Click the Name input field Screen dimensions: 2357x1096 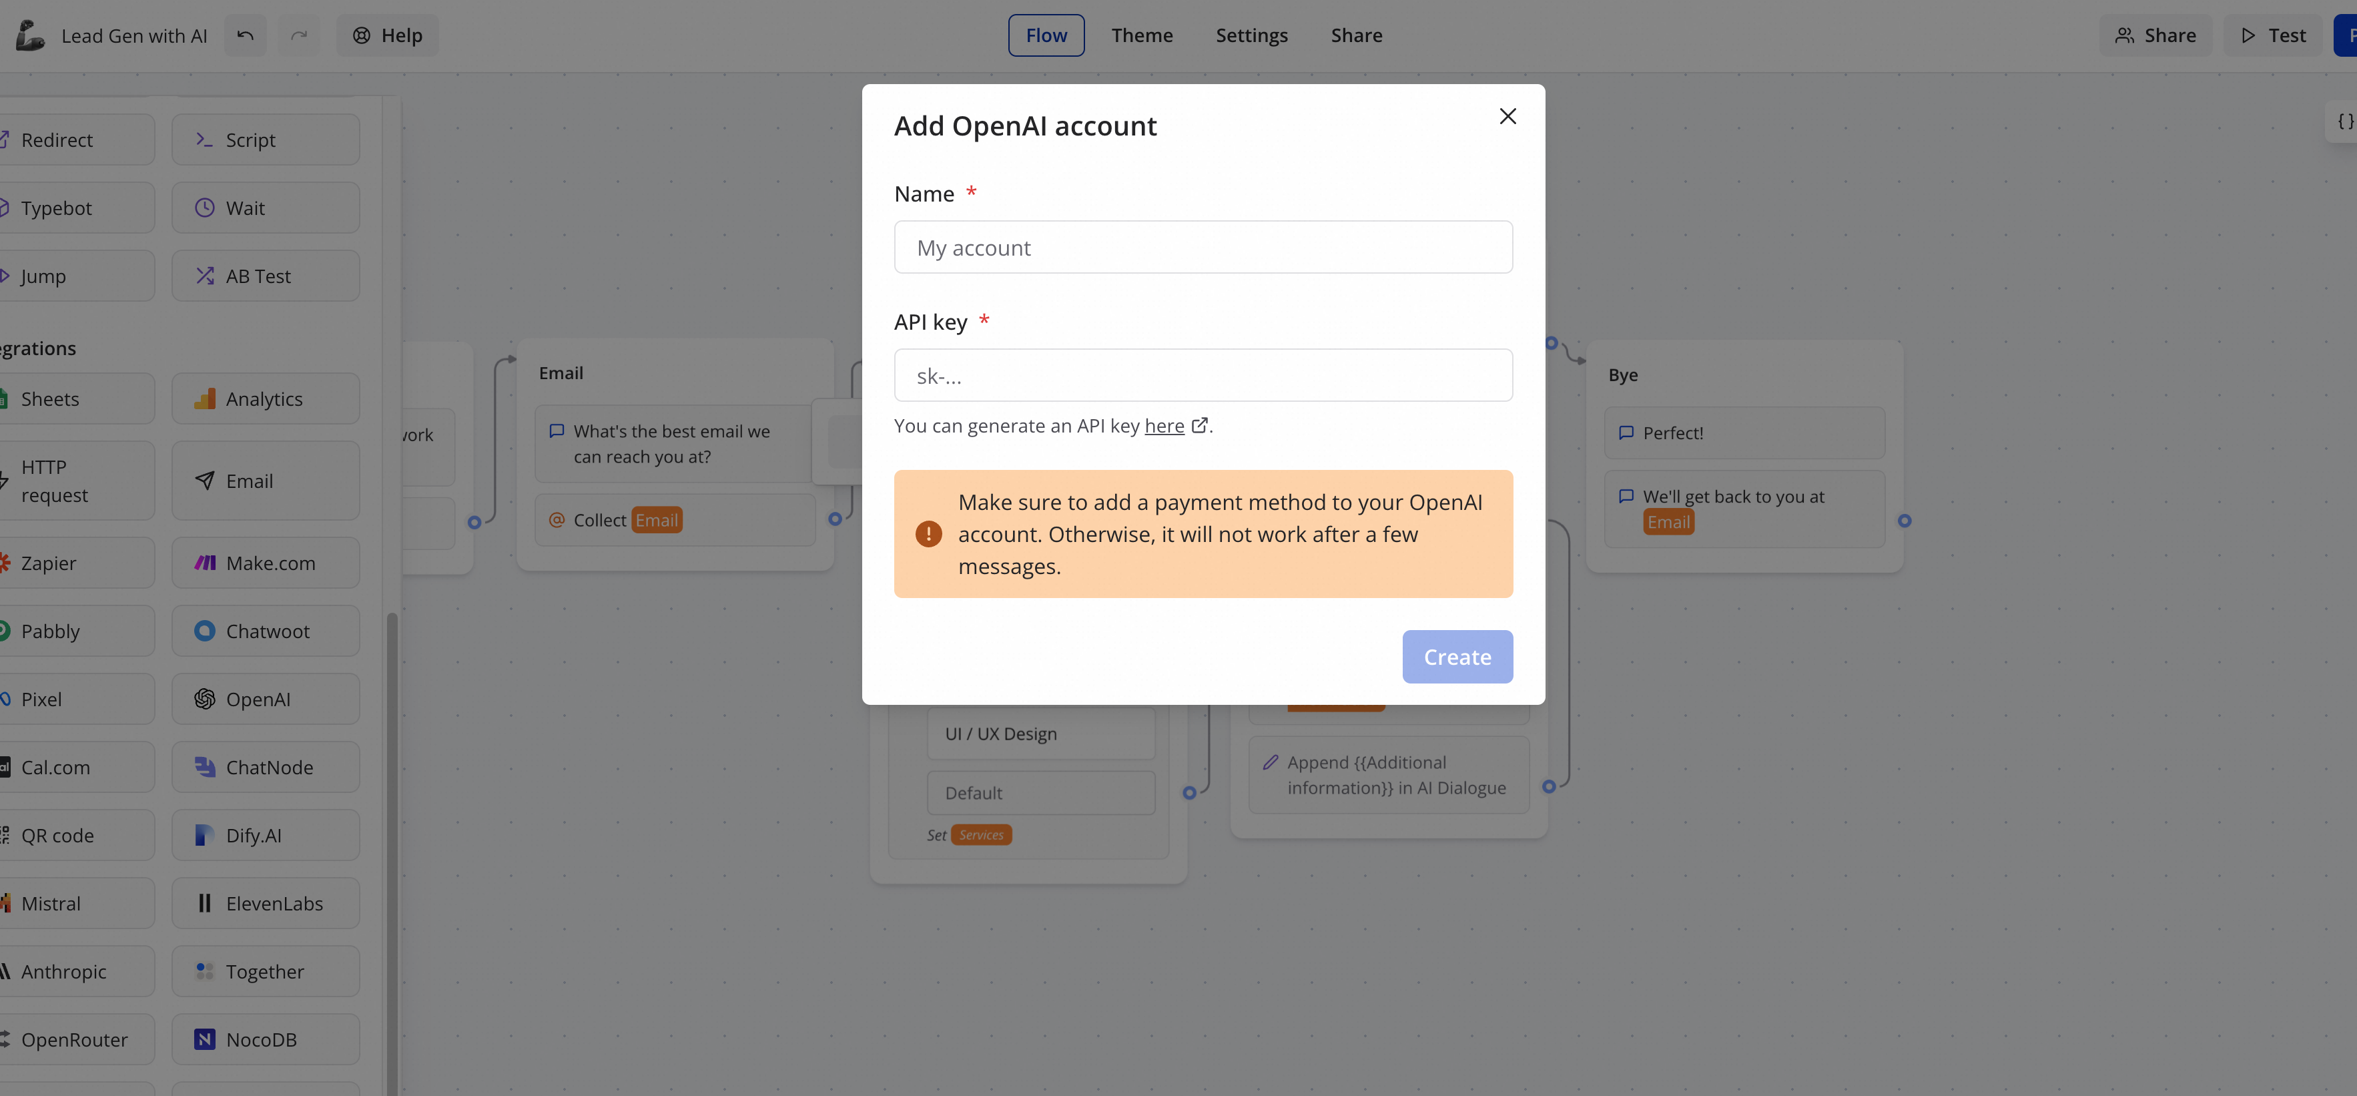[1203, 247]
